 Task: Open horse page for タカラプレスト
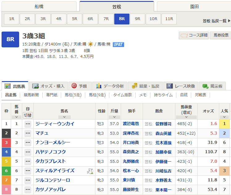(51, 161)
